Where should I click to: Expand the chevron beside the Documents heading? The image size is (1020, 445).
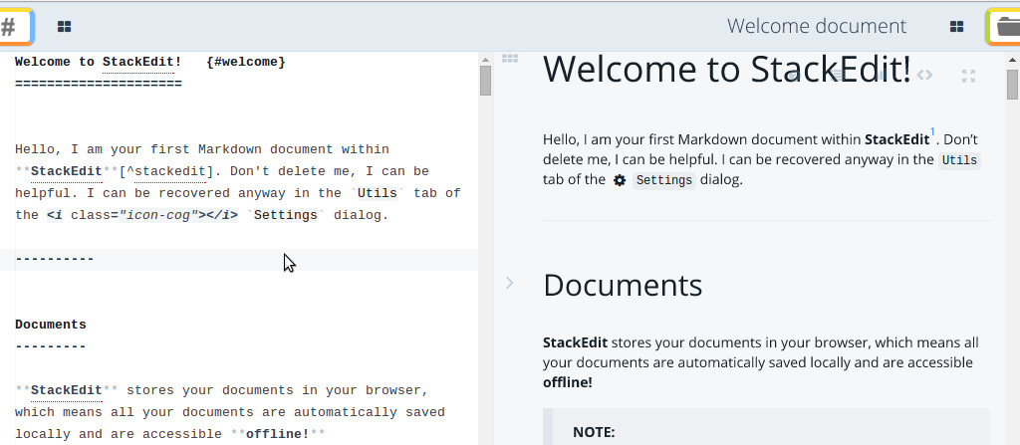point(509,283)
